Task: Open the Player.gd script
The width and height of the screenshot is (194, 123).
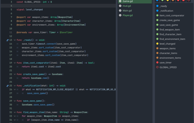Action: click(135, 15)
